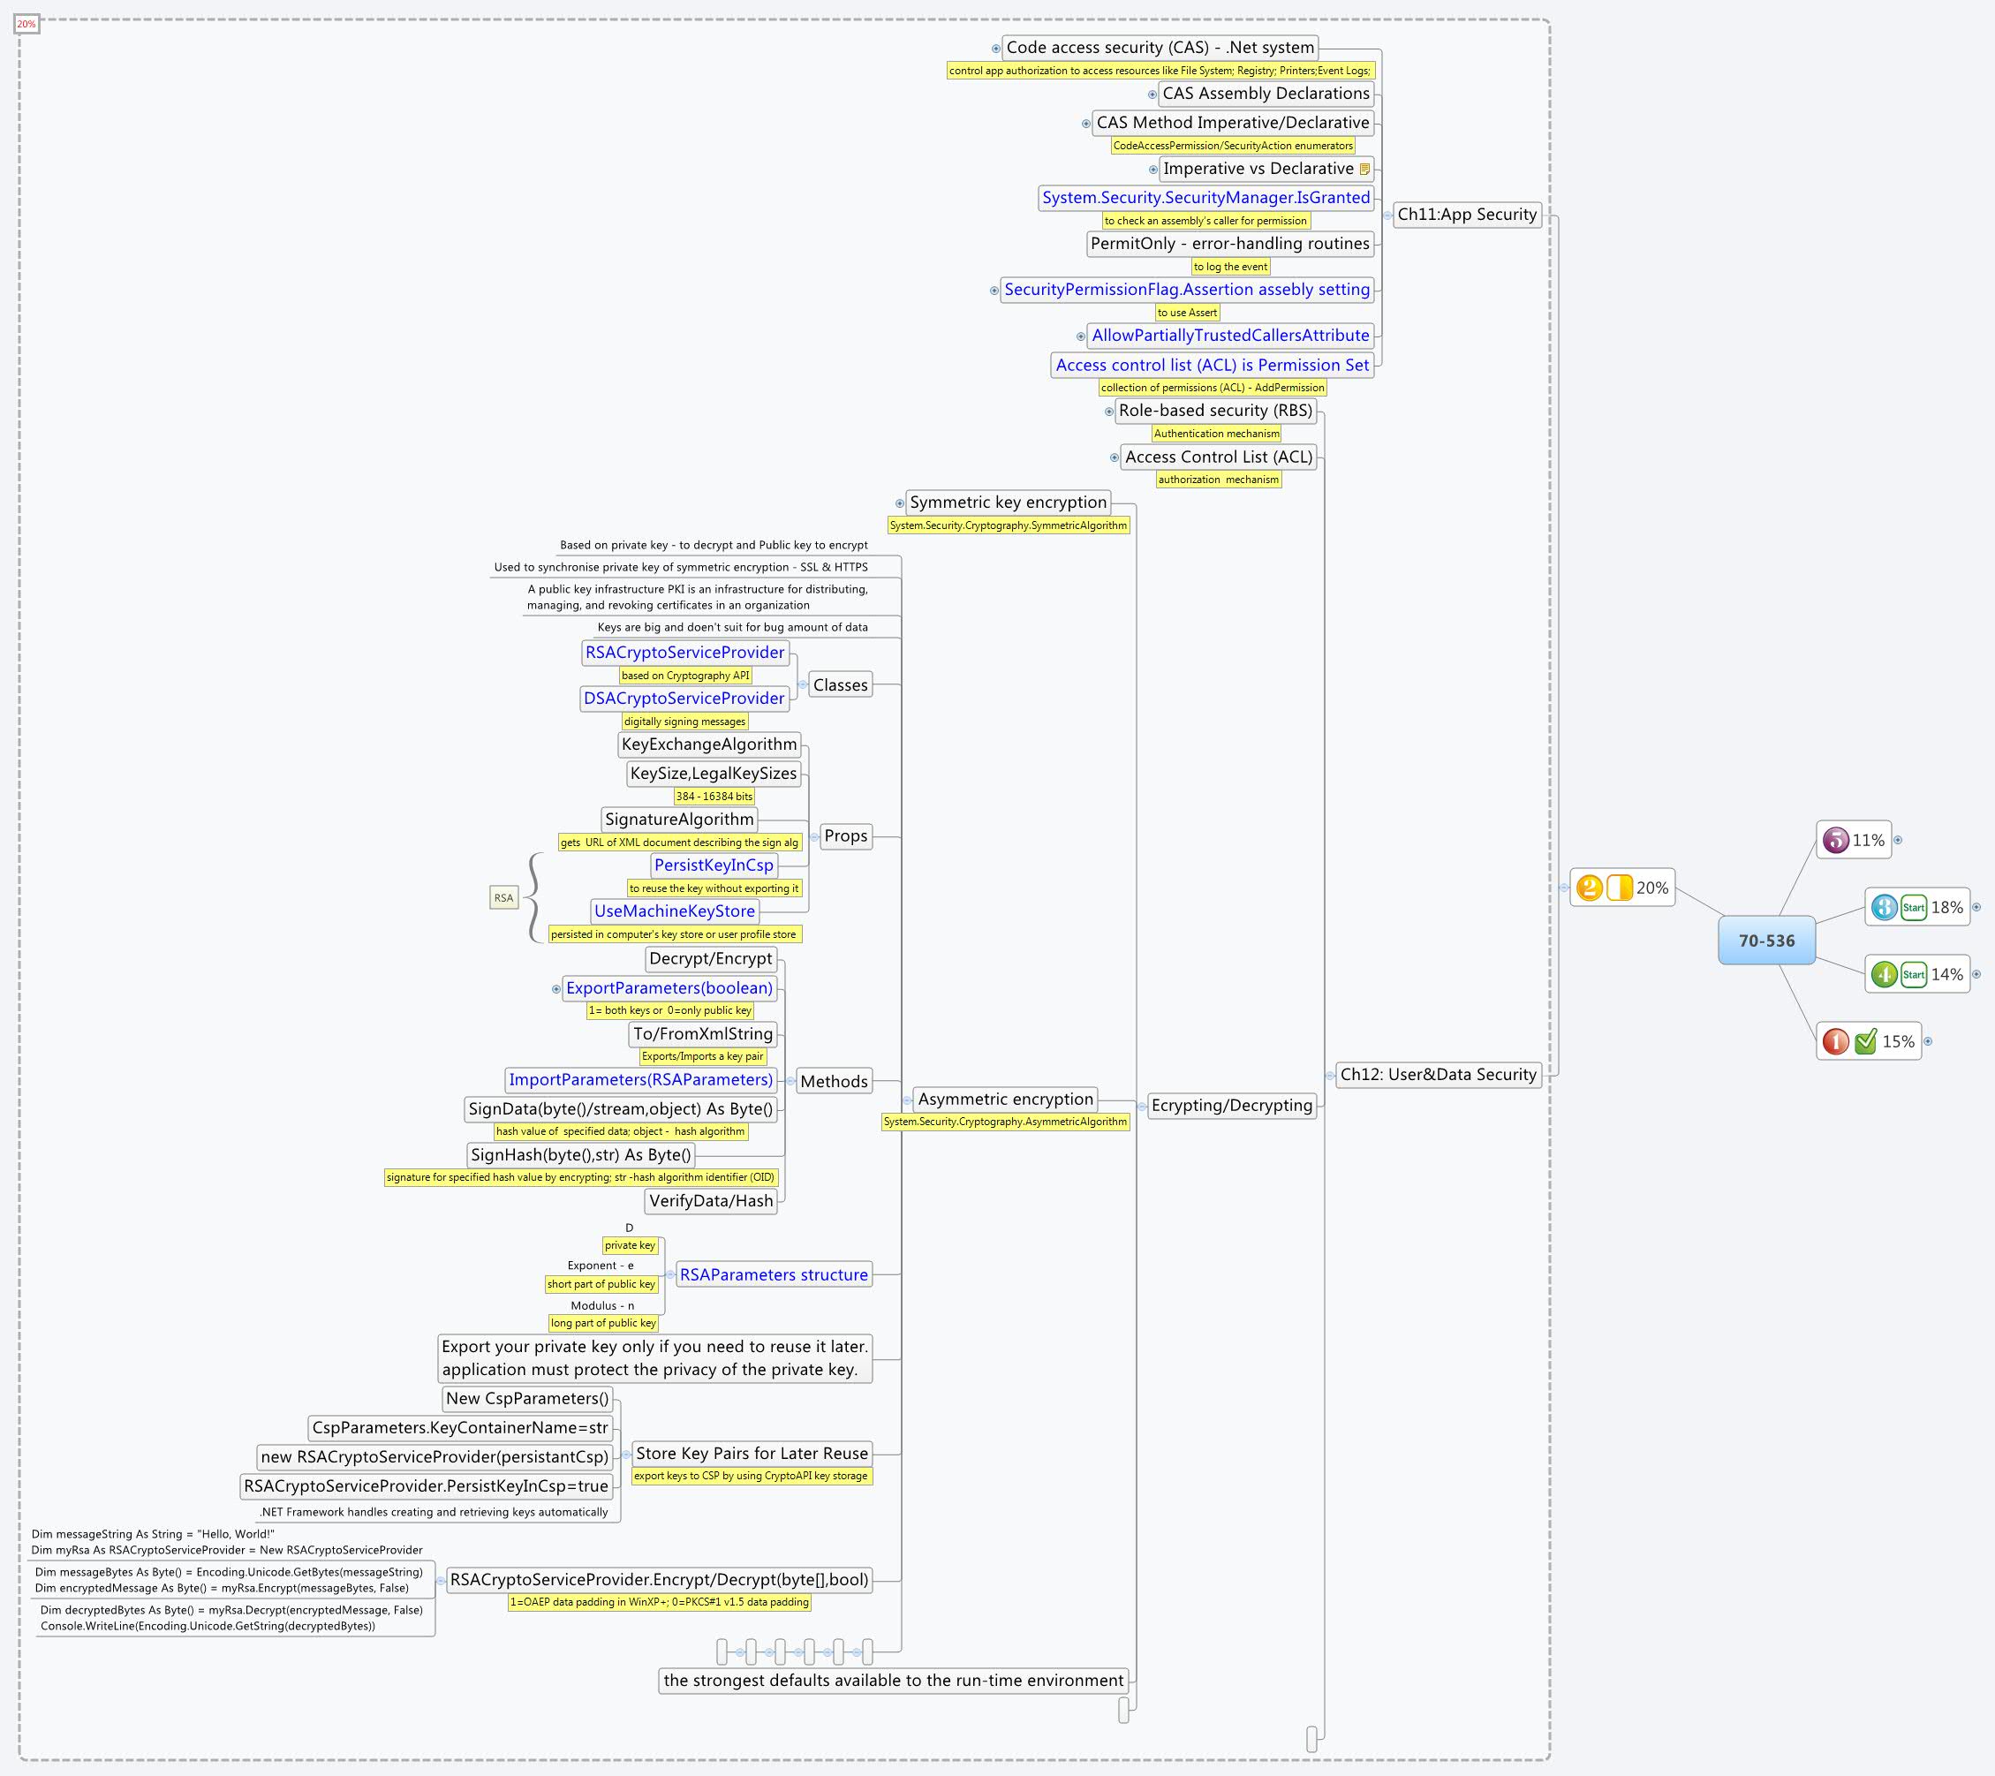Click the green priority-4 marker on the 14% topic

(1885, 976)
